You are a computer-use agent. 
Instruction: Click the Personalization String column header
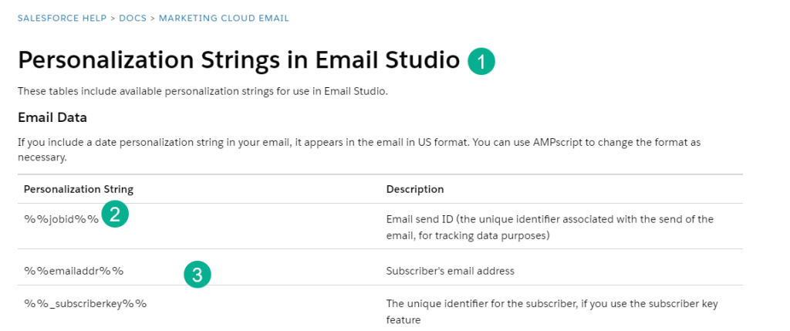[79, 189]
